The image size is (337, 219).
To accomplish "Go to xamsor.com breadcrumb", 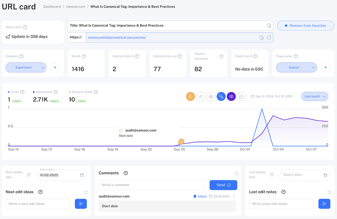I will pos(76,7).
